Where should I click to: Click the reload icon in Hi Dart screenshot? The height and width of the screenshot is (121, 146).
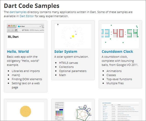(x=16, y=30)
